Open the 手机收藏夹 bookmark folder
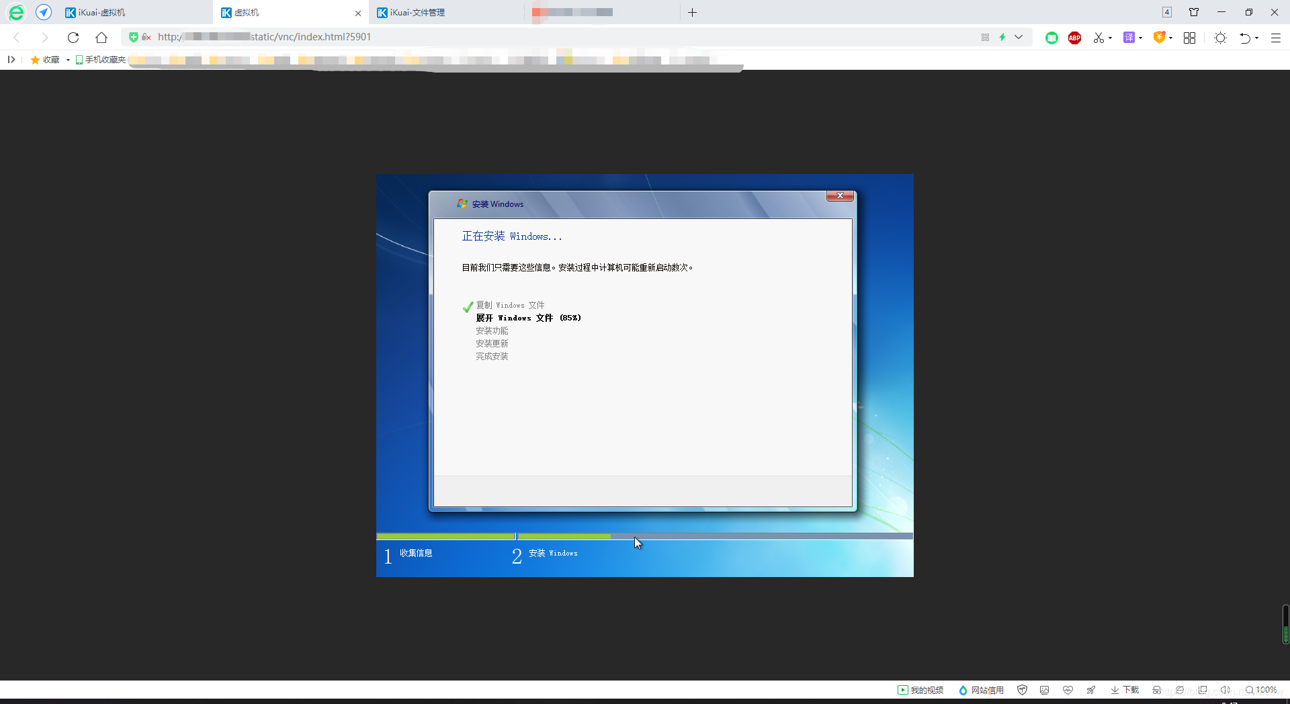The width and height of the screenshot is (1290, 704). tap(101, 60)
